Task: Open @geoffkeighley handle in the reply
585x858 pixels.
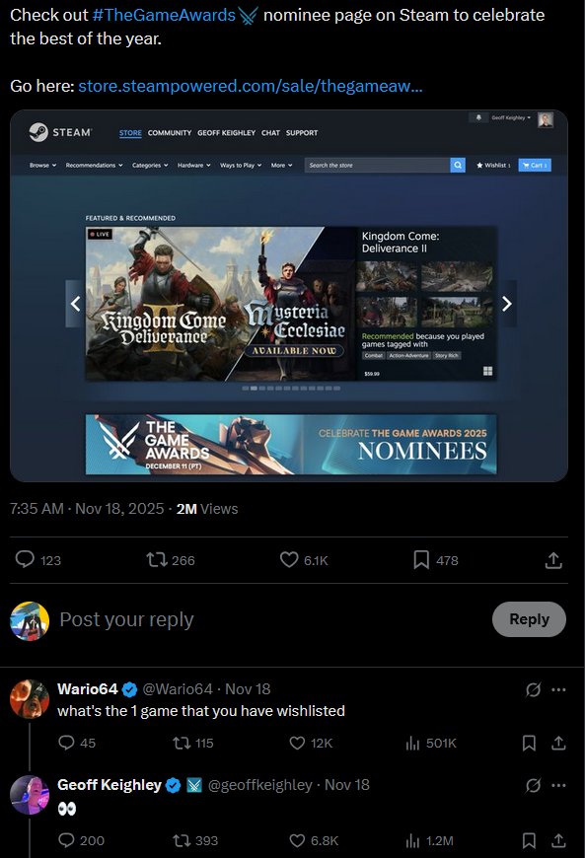Action: [x=259, y=785]
